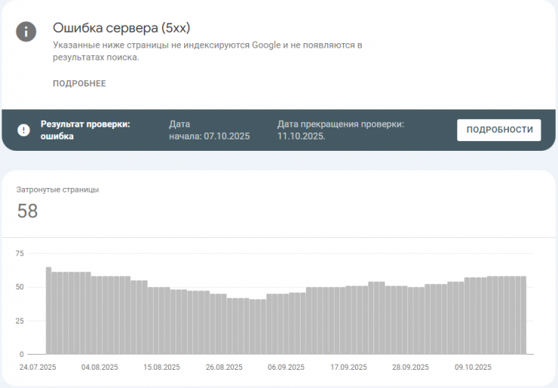Click the exclamation icon in the validation bar
Viewport: 558px width, 388px height.
tap(23, 130)
